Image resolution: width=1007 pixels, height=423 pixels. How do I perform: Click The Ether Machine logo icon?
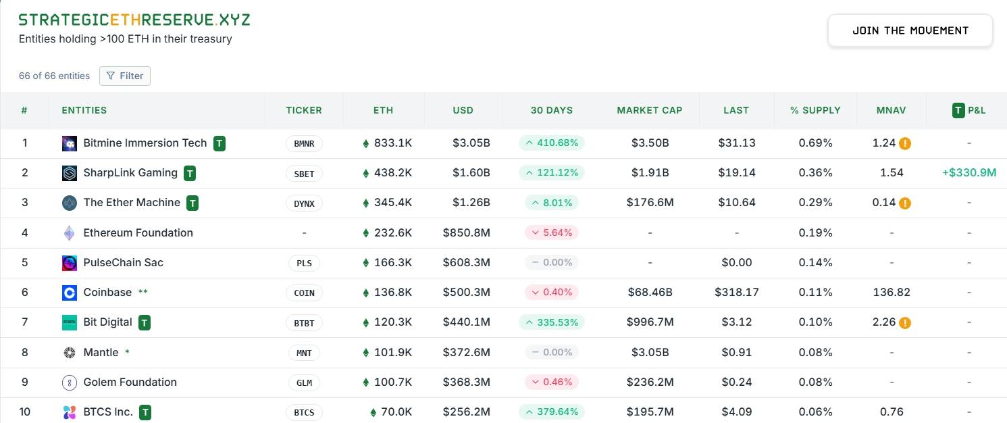(x=70, y=203)
